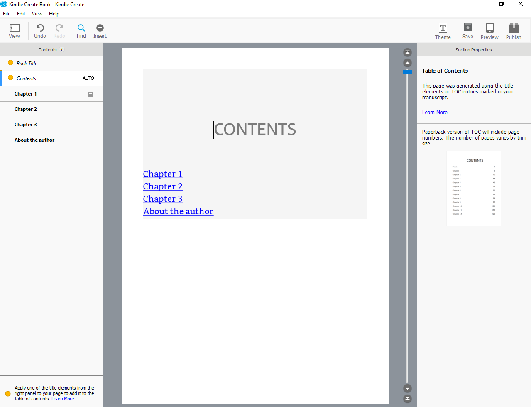Open the Find tool

pos(81,30)
